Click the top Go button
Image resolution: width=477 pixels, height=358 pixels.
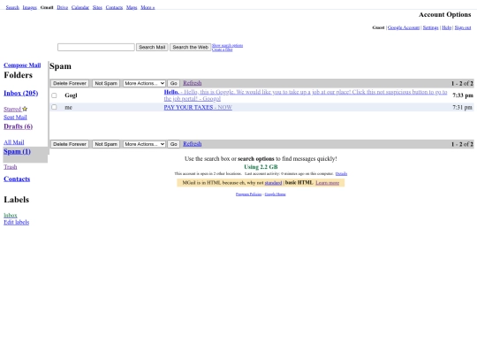[x=173, y=83]
